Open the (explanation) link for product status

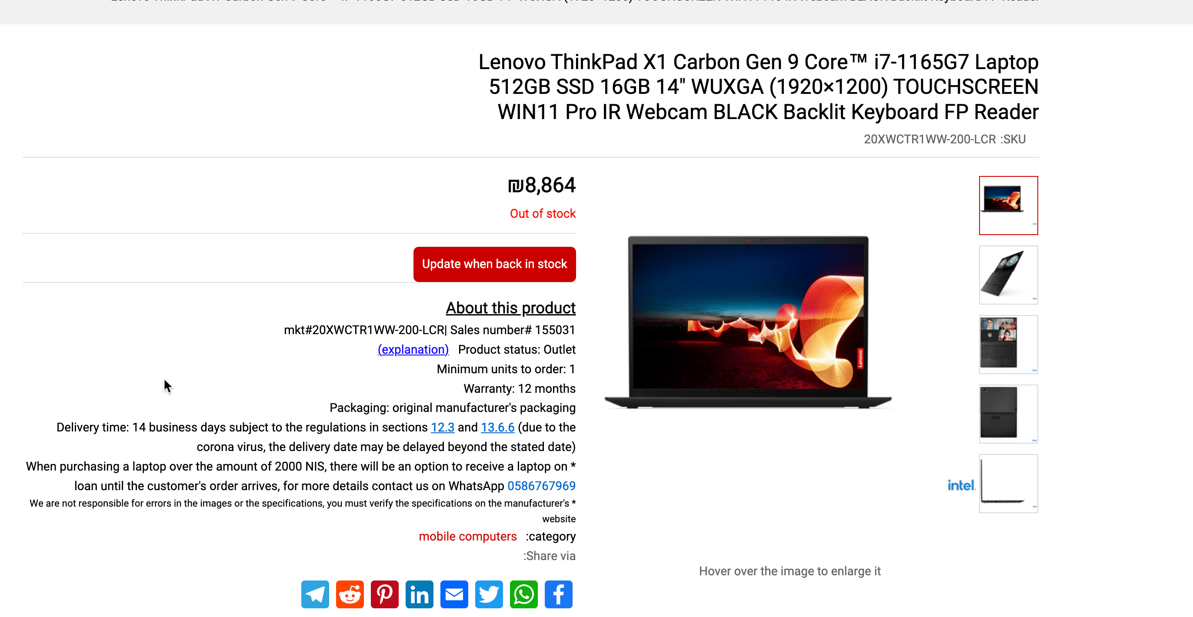tap(413, 349)
